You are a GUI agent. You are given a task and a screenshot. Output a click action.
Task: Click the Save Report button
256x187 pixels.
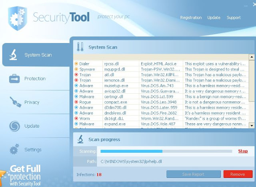coord(194,174)
